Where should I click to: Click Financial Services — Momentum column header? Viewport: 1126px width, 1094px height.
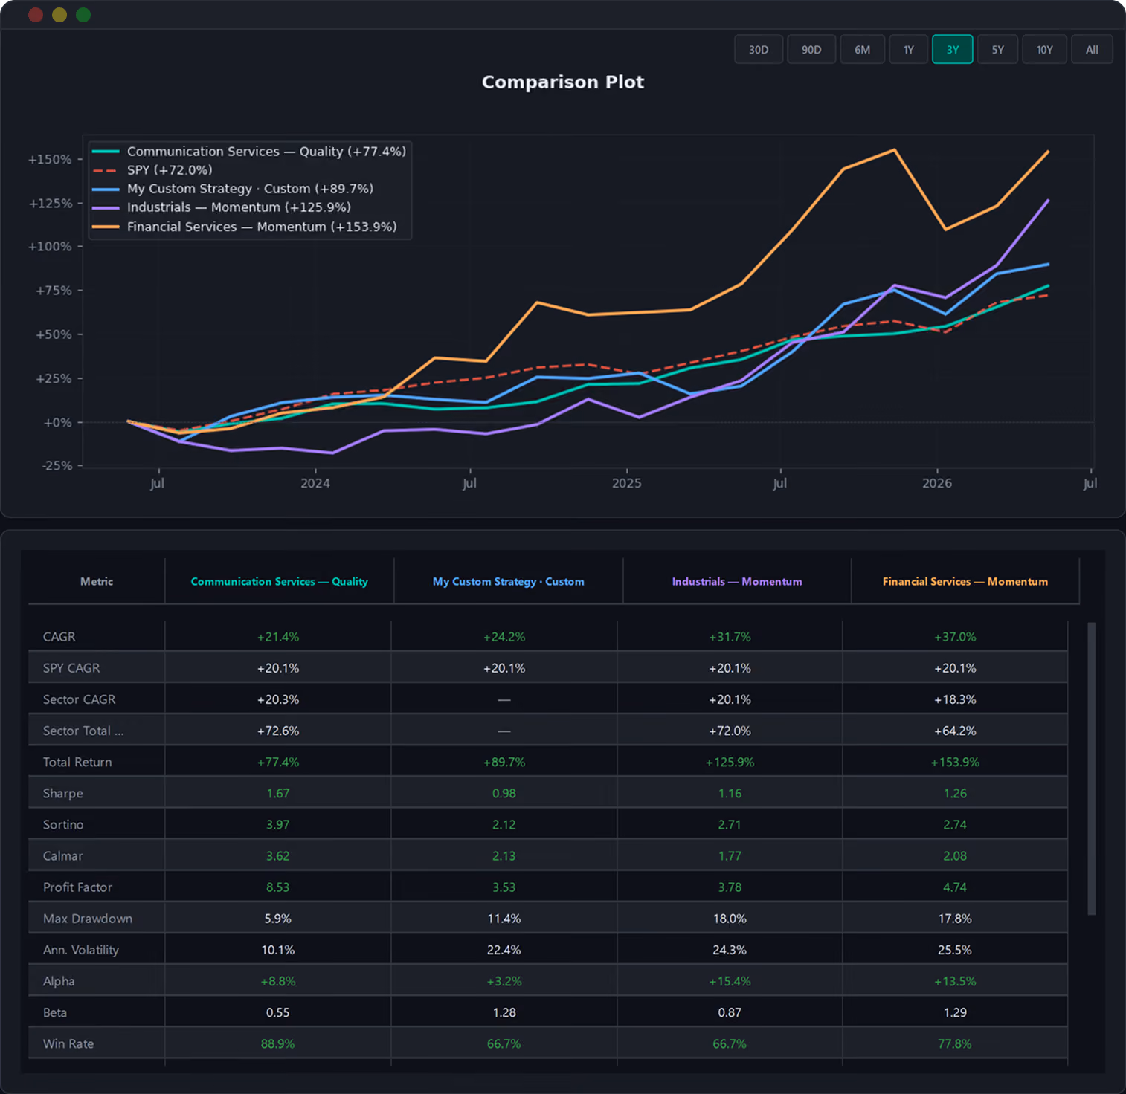pos(965,582)
